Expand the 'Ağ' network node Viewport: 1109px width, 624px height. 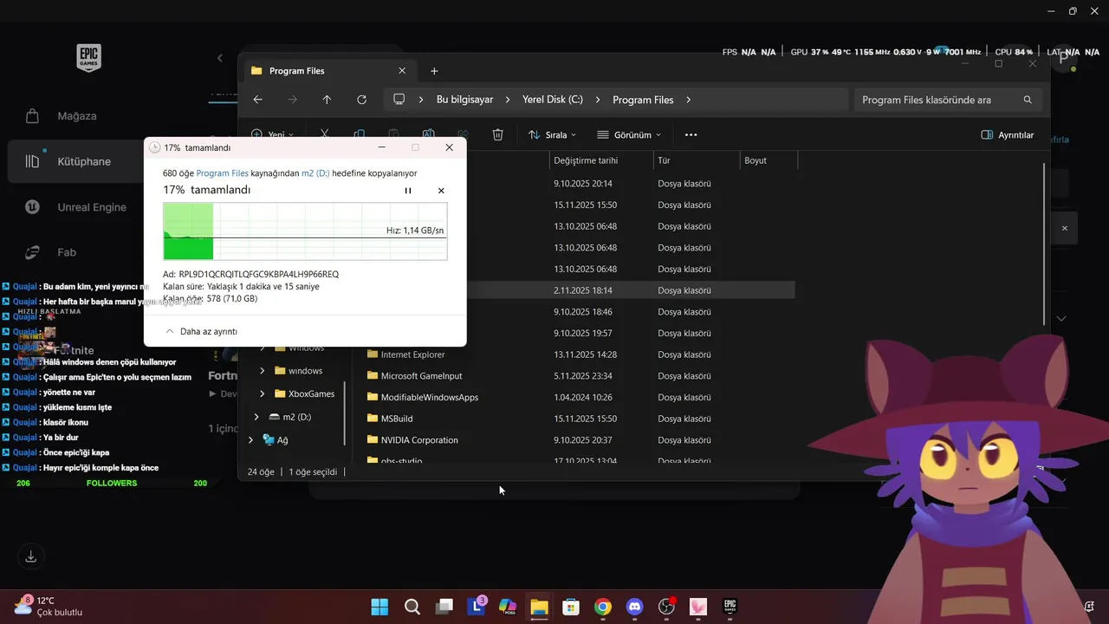click(x=251, y=440)
